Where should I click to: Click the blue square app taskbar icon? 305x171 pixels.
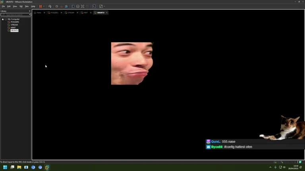(x=26, y=167)
